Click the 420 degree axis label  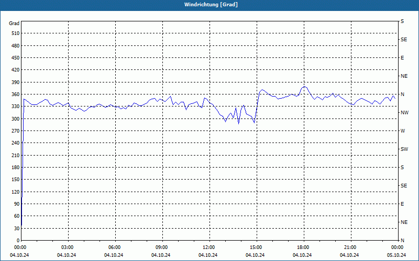tap(16, 70)
